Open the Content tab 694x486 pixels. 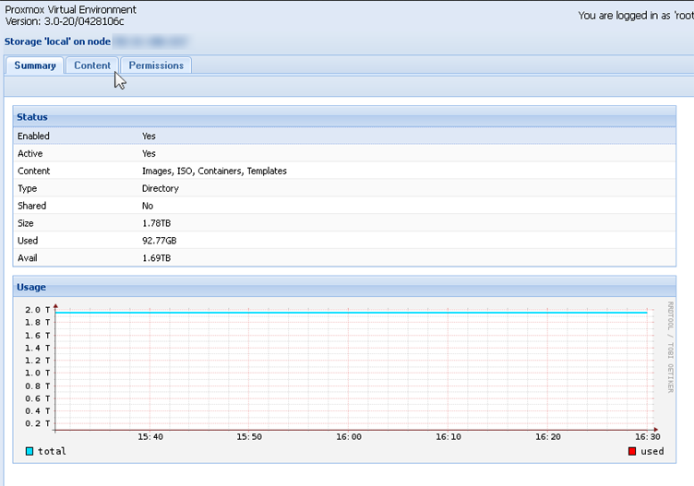(92, 65)
